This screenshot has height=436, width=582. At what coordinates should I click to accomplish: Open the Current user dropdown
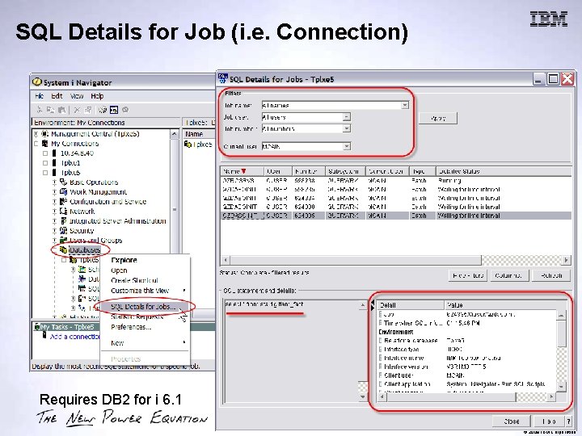point(346,146)
